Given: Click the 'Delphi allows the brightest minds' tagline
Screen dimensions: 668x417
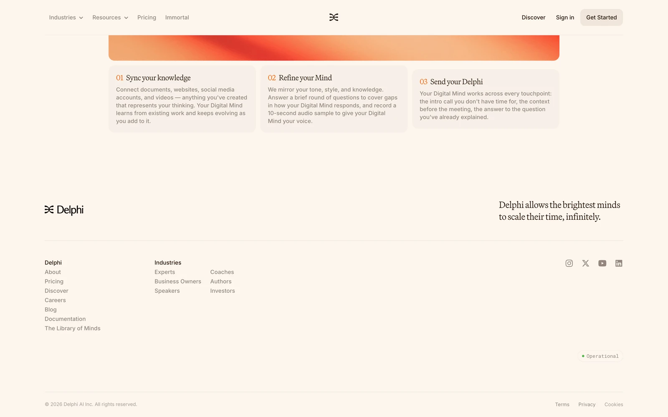Looking at the screenshot, I should coord(559,211).
